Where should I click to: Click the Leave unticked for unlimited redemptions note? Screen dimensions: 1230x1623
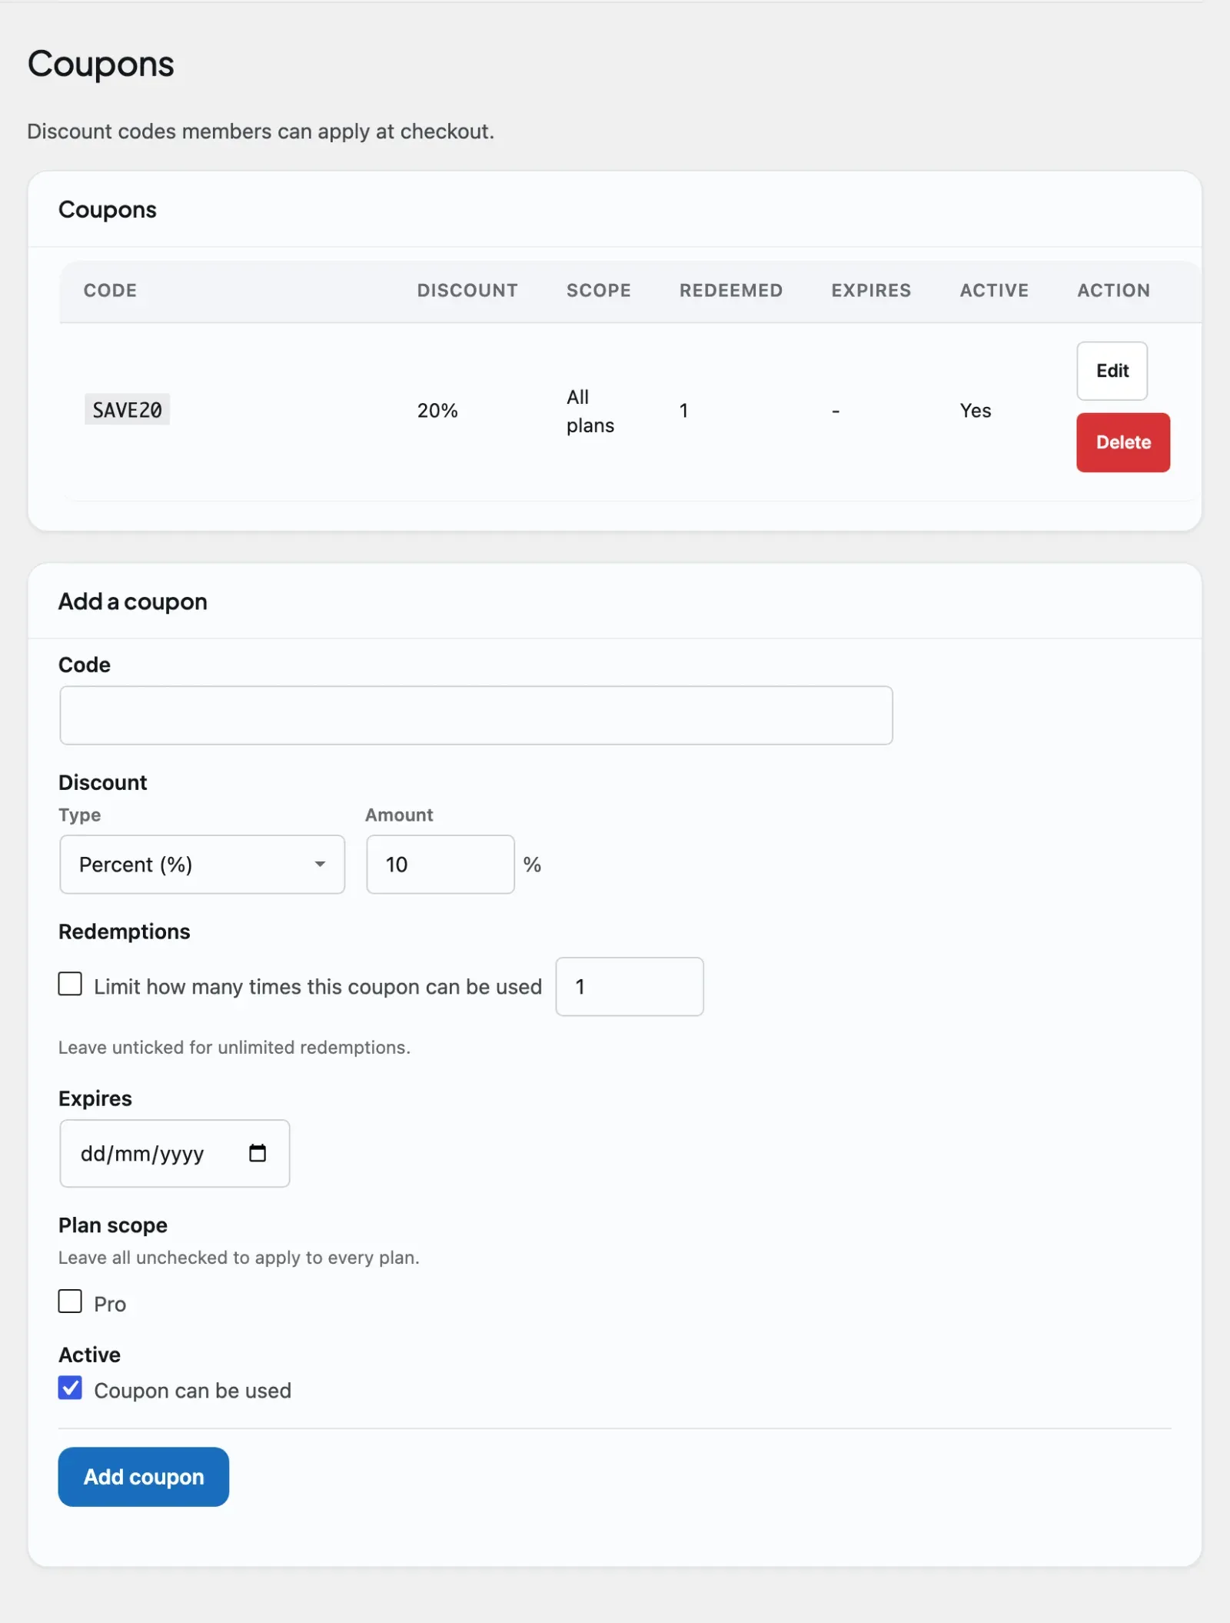pyautogui.click(x=234, y=1048)
